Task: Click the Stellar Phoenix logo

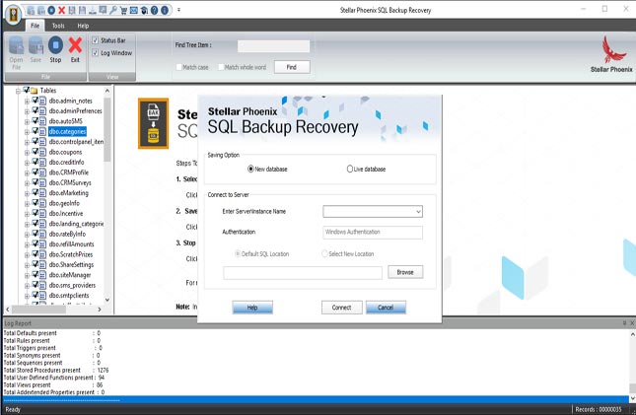Action: point(611,54)
